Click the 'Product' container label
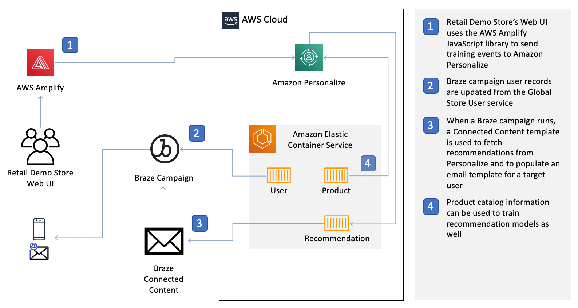 336,191
